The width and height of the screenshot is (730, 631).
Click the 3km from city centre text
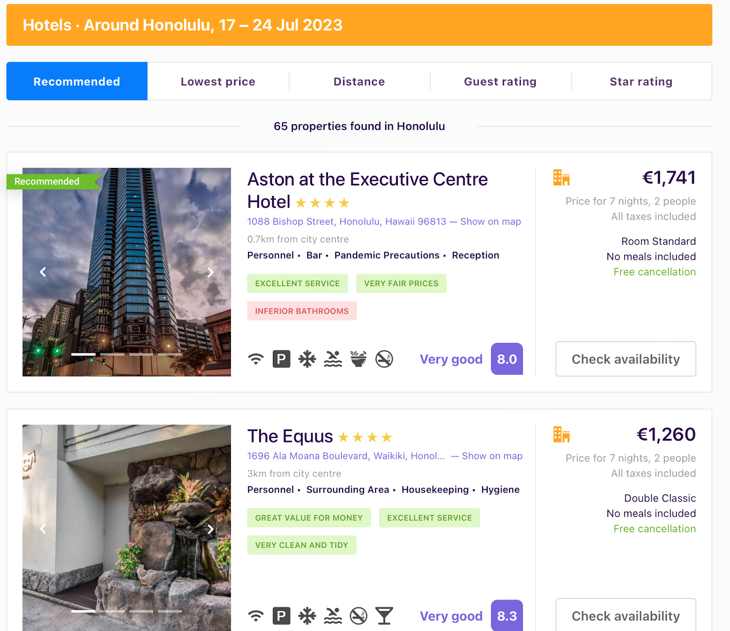click(x=294, y=473)
